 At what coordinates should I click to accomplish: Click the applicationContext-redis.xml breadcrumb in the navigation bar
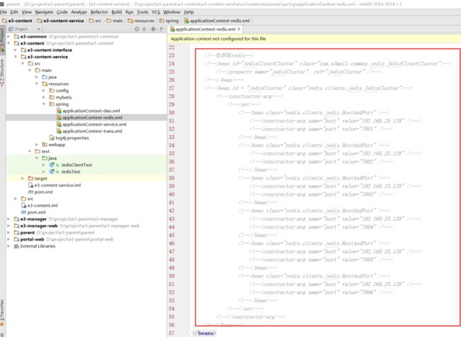coord(217,21)
